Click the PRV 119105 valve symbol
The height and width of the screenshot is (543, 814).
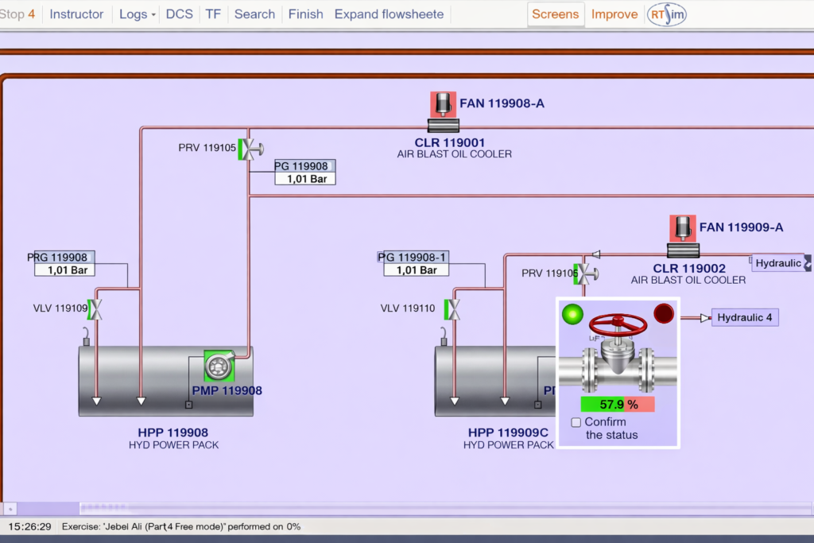click(x=251, y=149)
